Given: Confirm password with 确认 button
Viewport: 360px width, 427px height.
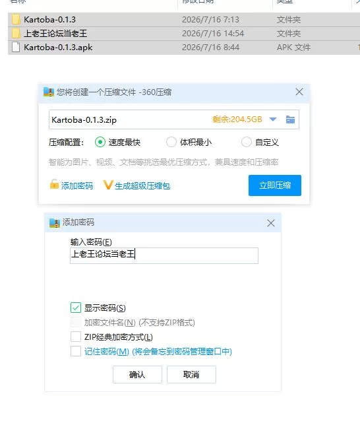Looking at the screenshot, I should click(137, 374).
